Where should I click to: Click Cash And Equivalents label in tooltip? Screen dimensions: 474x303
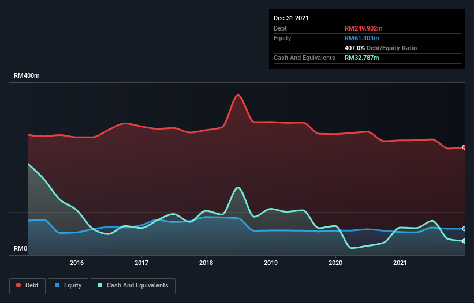[x=304, y=58]
